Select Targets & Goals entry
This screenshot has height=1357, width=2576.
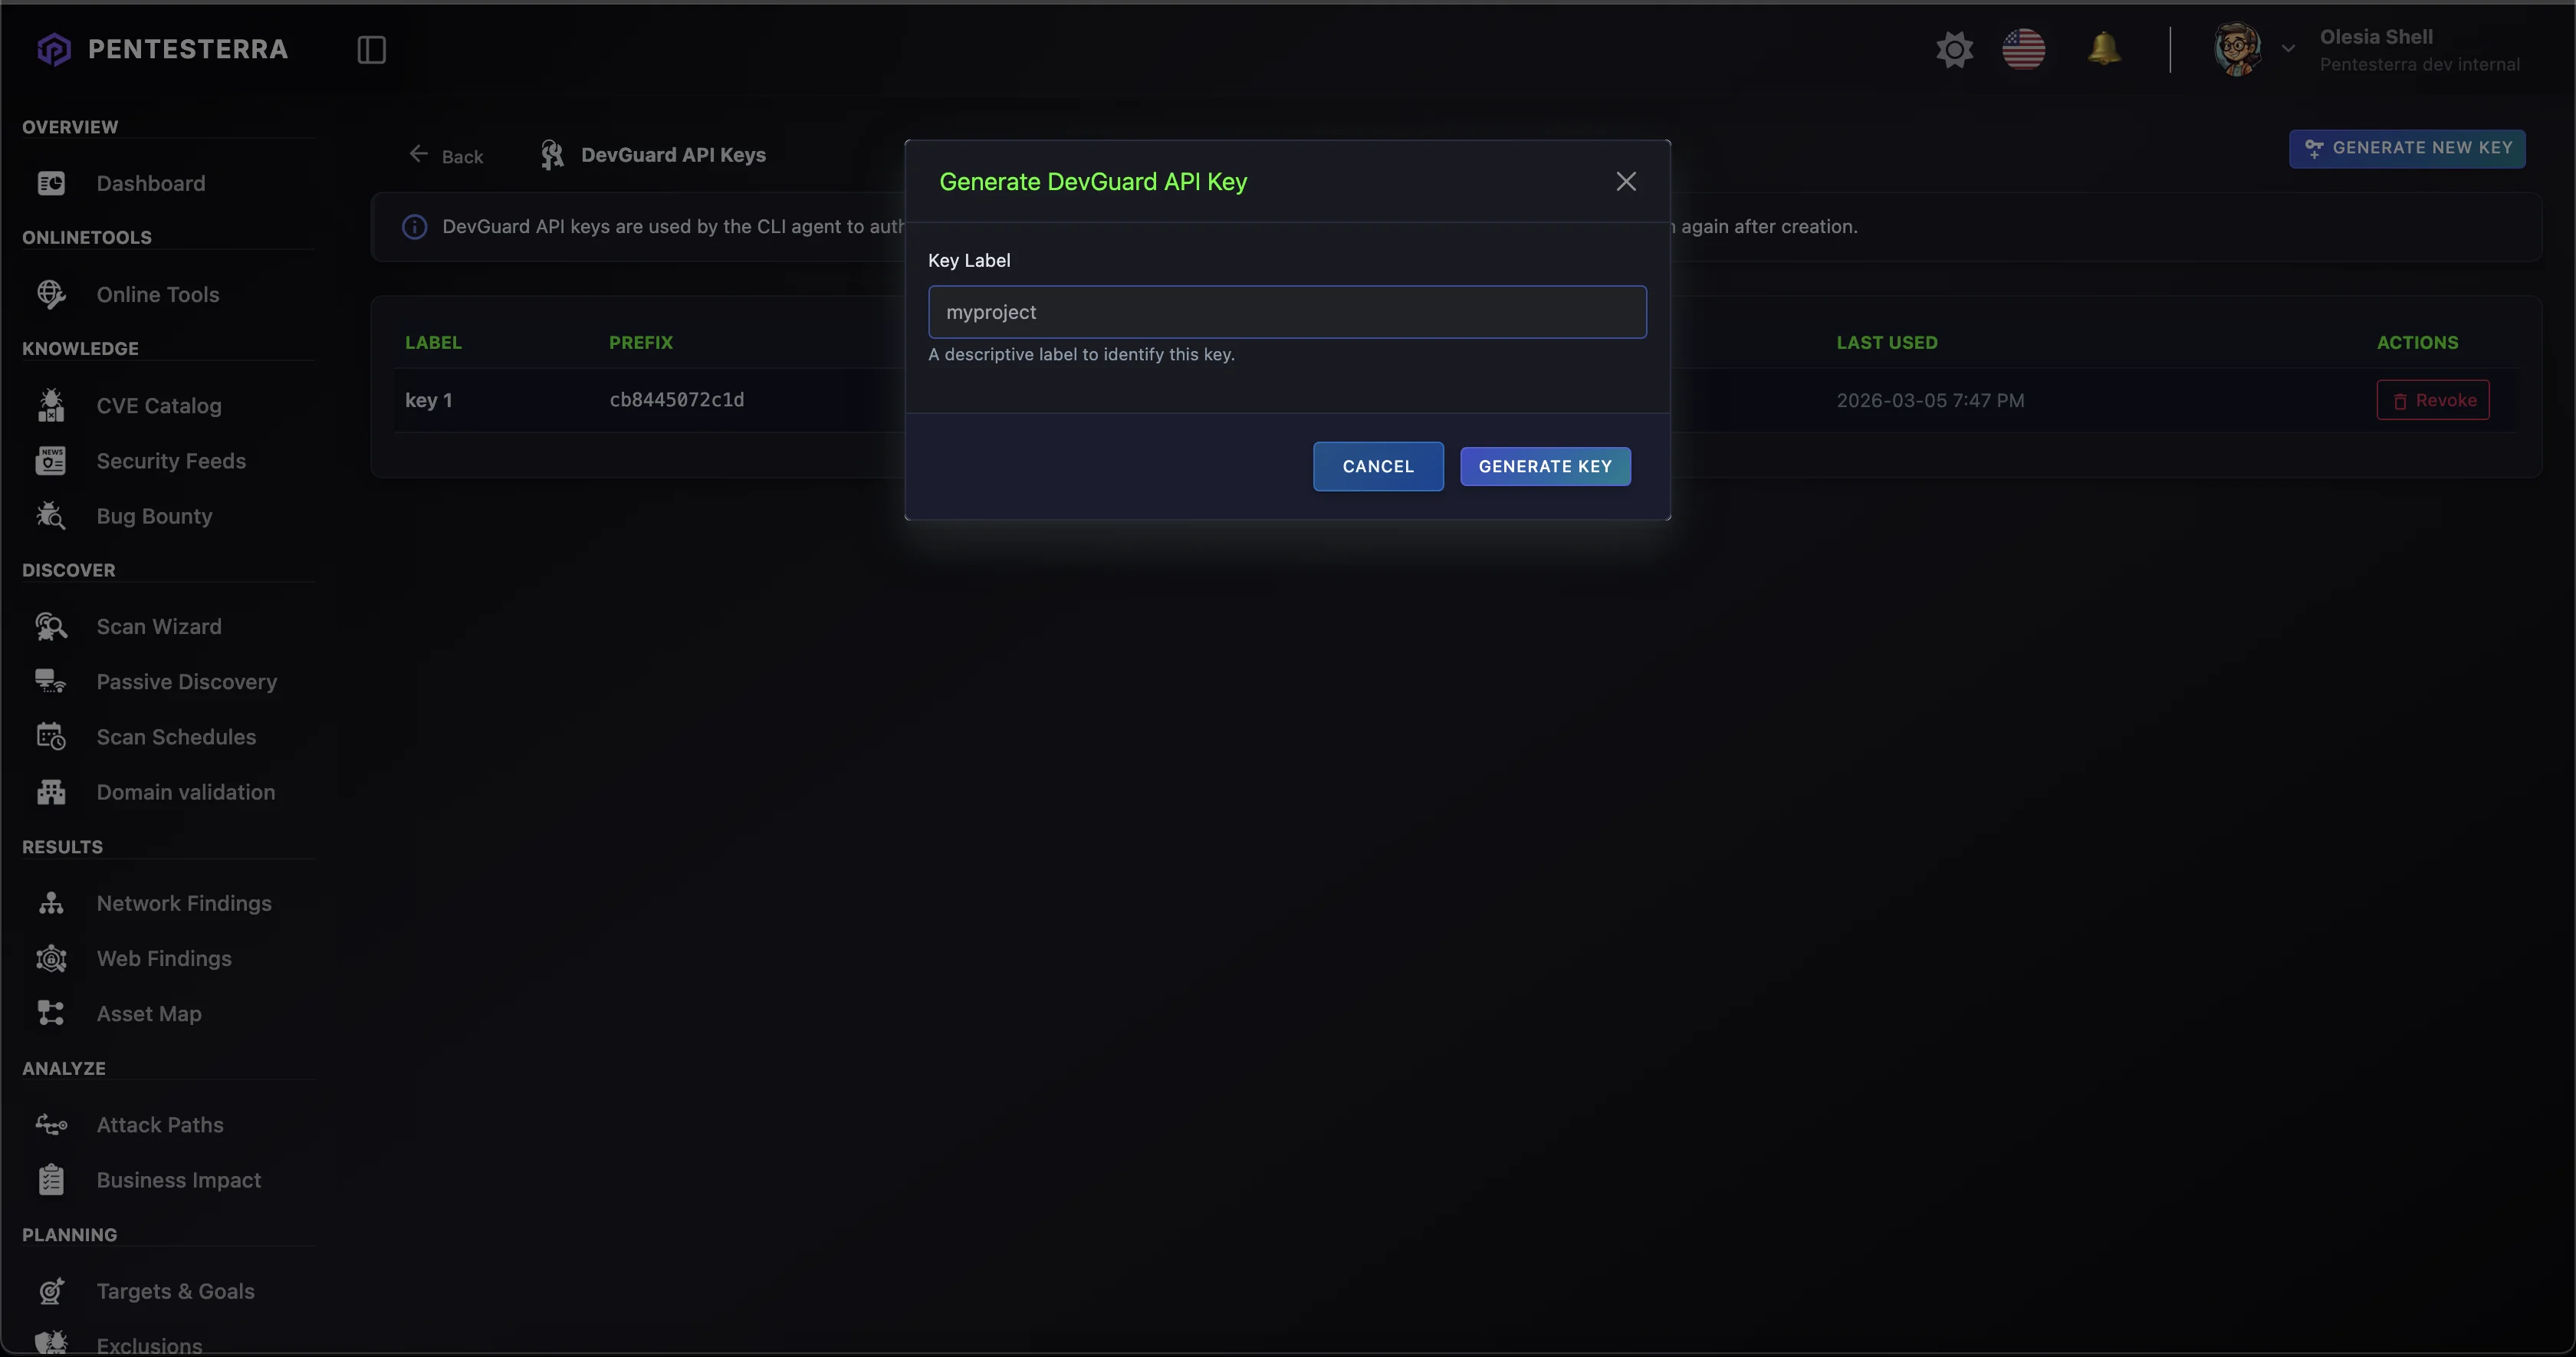click(176, 1291)
